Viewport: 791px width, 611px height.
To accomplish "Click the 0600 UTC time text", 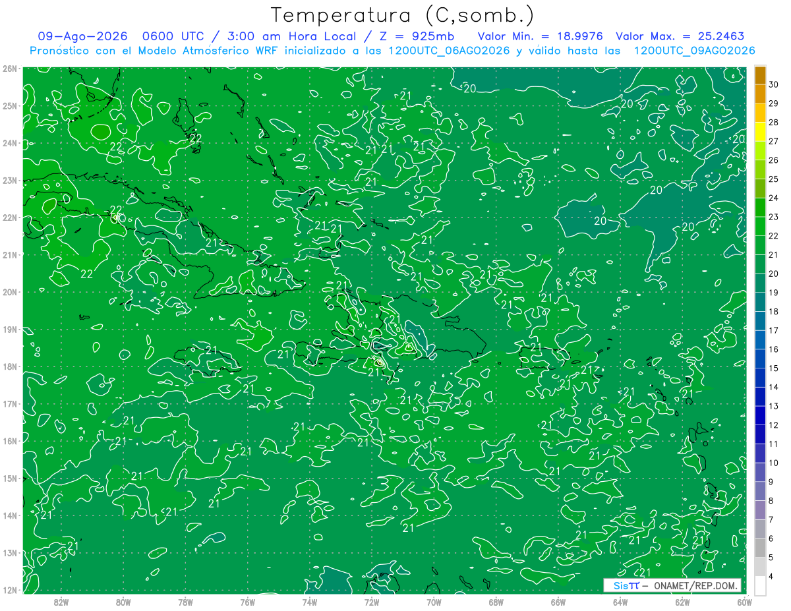I will 173,36.
